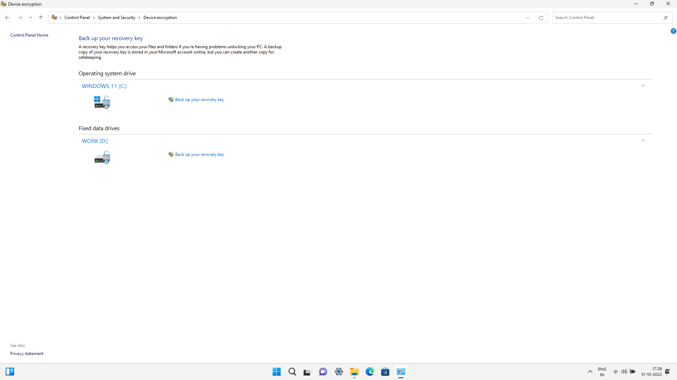
Task: Open Windows Start menu
Action: (x=276, y=372)
